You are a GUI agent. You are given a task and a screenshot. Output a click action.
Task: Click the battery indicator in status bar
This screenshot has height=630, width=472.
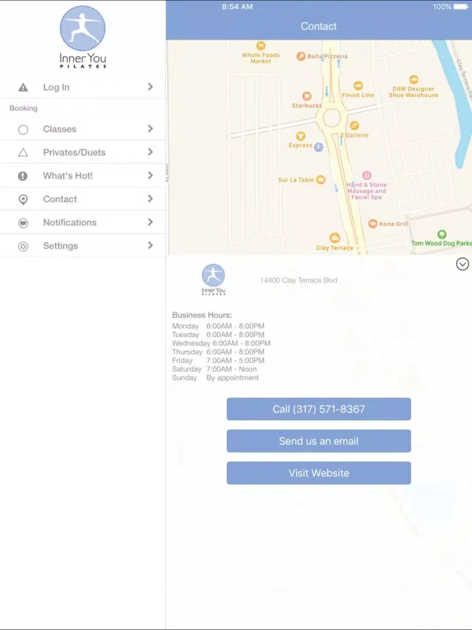(x=461, y=7)
